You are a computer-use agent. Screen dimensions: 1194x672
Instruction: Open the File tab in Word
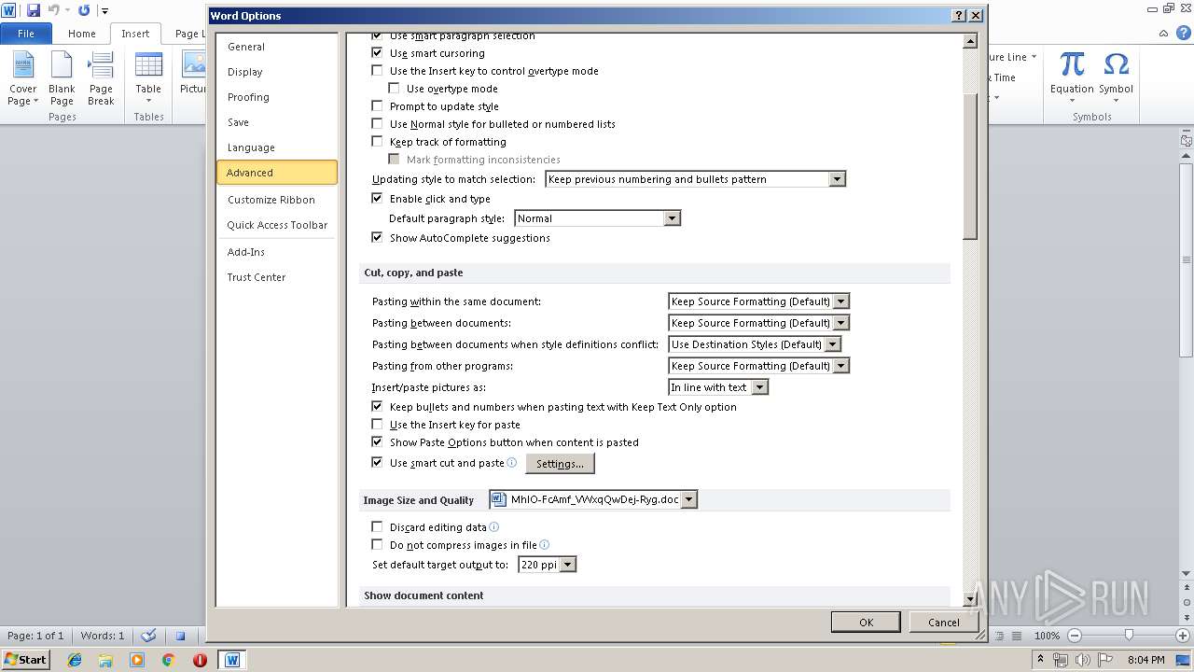[x=26, y=34]
